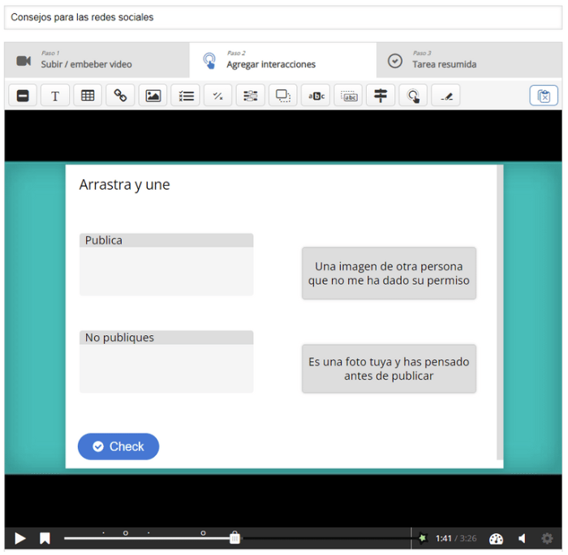Click the paste clipboard icon
568x555 pixels.
click(x=544, y=96)
